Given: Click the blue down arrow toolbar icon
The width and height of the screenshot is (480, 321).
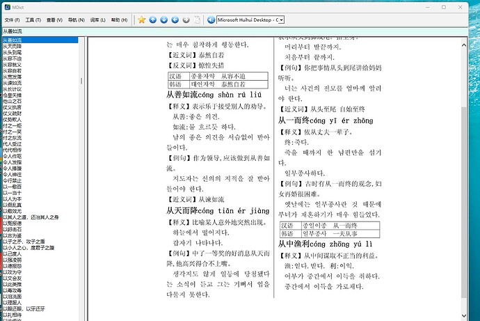Looking at the screenshot, I should click(x=163, y=20).
